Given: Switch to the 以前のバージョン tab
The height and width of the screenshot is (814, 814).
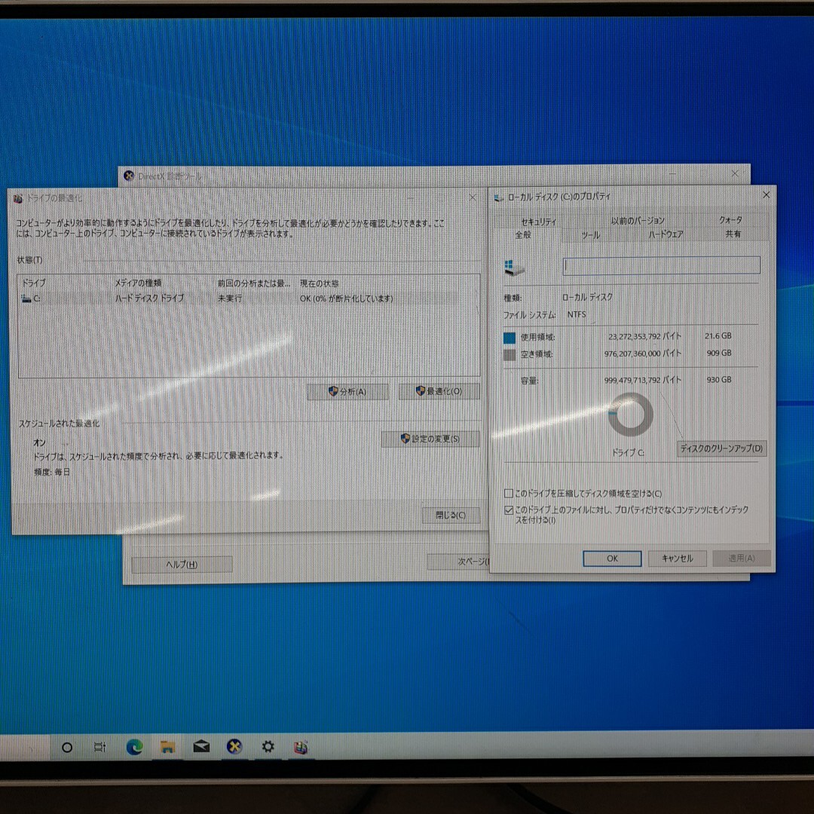Looking at the screenshot, I should [x=638, y=221].
